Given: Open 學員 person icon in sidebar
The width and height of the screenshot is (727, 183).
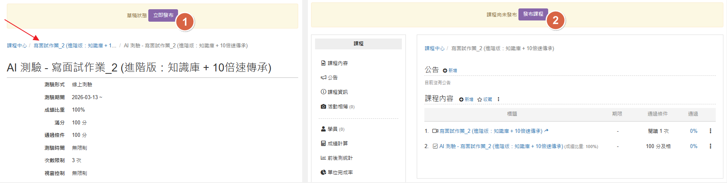Looking at the screenshot, I should [323, 129].
